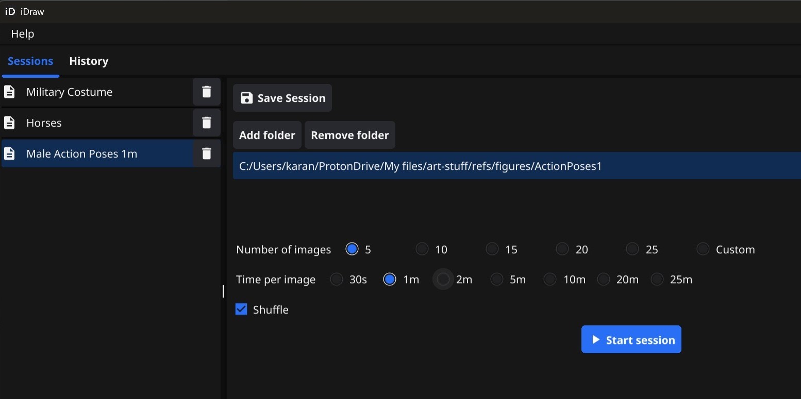Screen dimensions: 801x399
Task: Select 20 images for the session
Action: (x=561, y=249)
